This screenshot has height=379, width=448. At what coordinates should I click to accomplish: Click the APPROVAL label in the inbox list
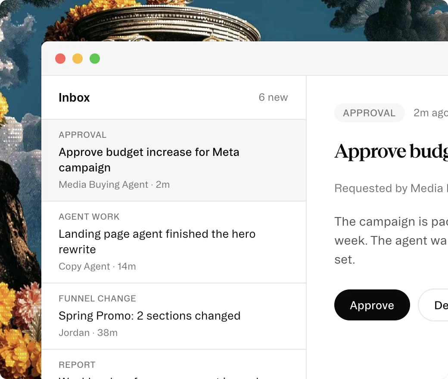tap(83, 135)
